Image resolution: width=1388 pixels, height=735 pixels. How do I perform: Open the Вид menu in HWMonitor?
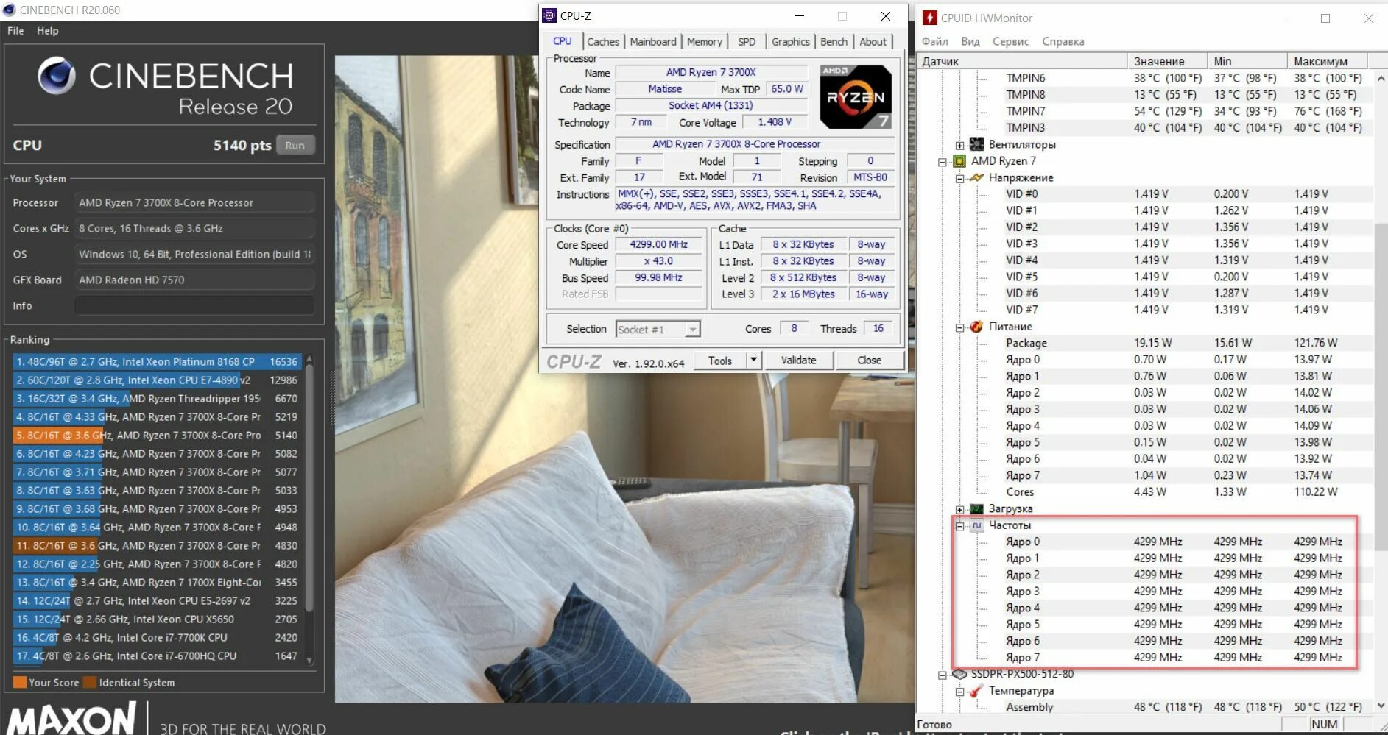point(970,41)
